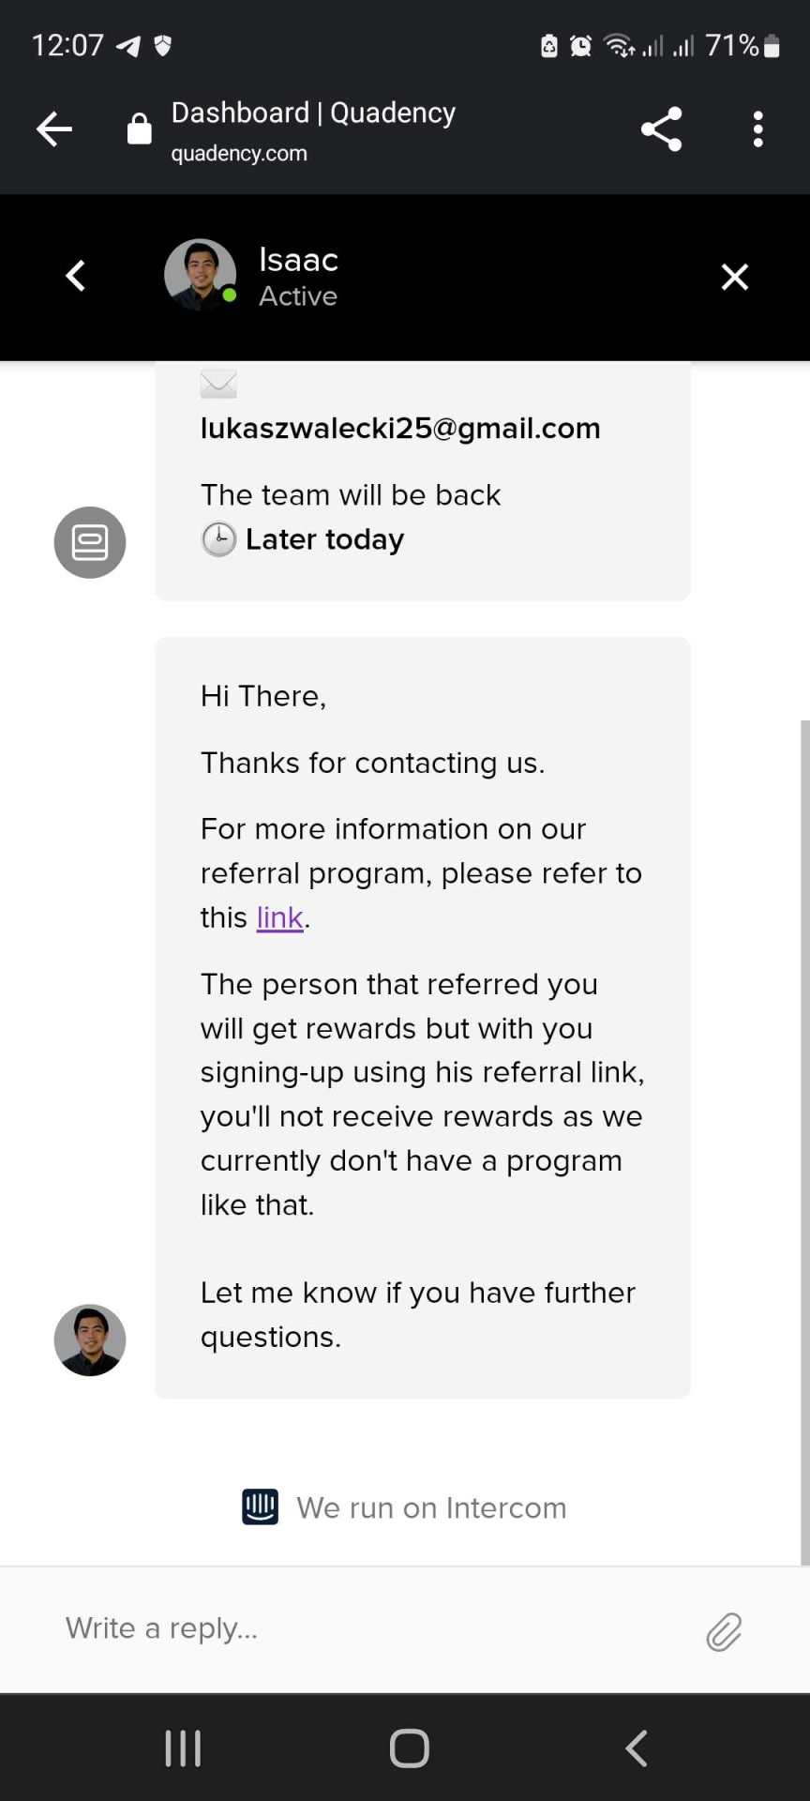Tap the browser back arrow
810x1801 pixels.
pyautogui.click(x=54, y=129)
